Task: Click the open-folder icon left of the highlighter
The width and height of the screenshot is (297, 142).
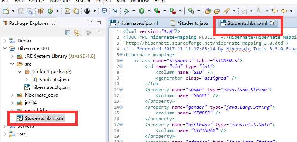Action: click(217, 11)
